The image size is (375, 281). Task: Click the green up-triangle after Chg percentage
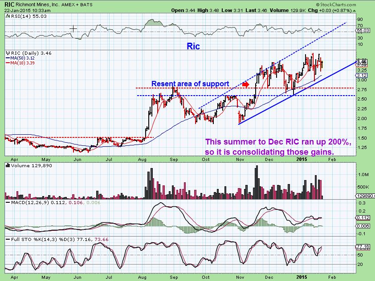point(354,11)
